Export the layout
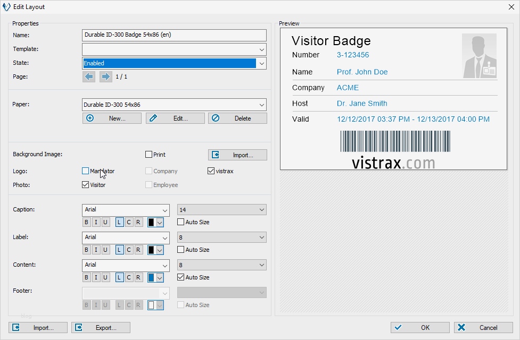Viewport: 520px width, 340px height. 101,327
